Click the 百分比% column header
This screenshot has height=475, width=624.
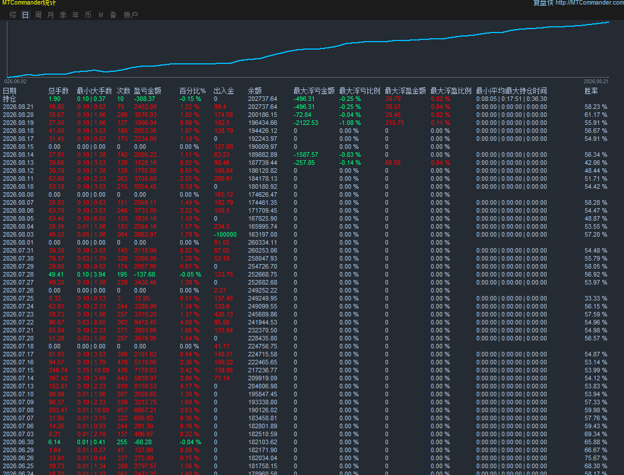pyautogui.click(x=193, y=91)
